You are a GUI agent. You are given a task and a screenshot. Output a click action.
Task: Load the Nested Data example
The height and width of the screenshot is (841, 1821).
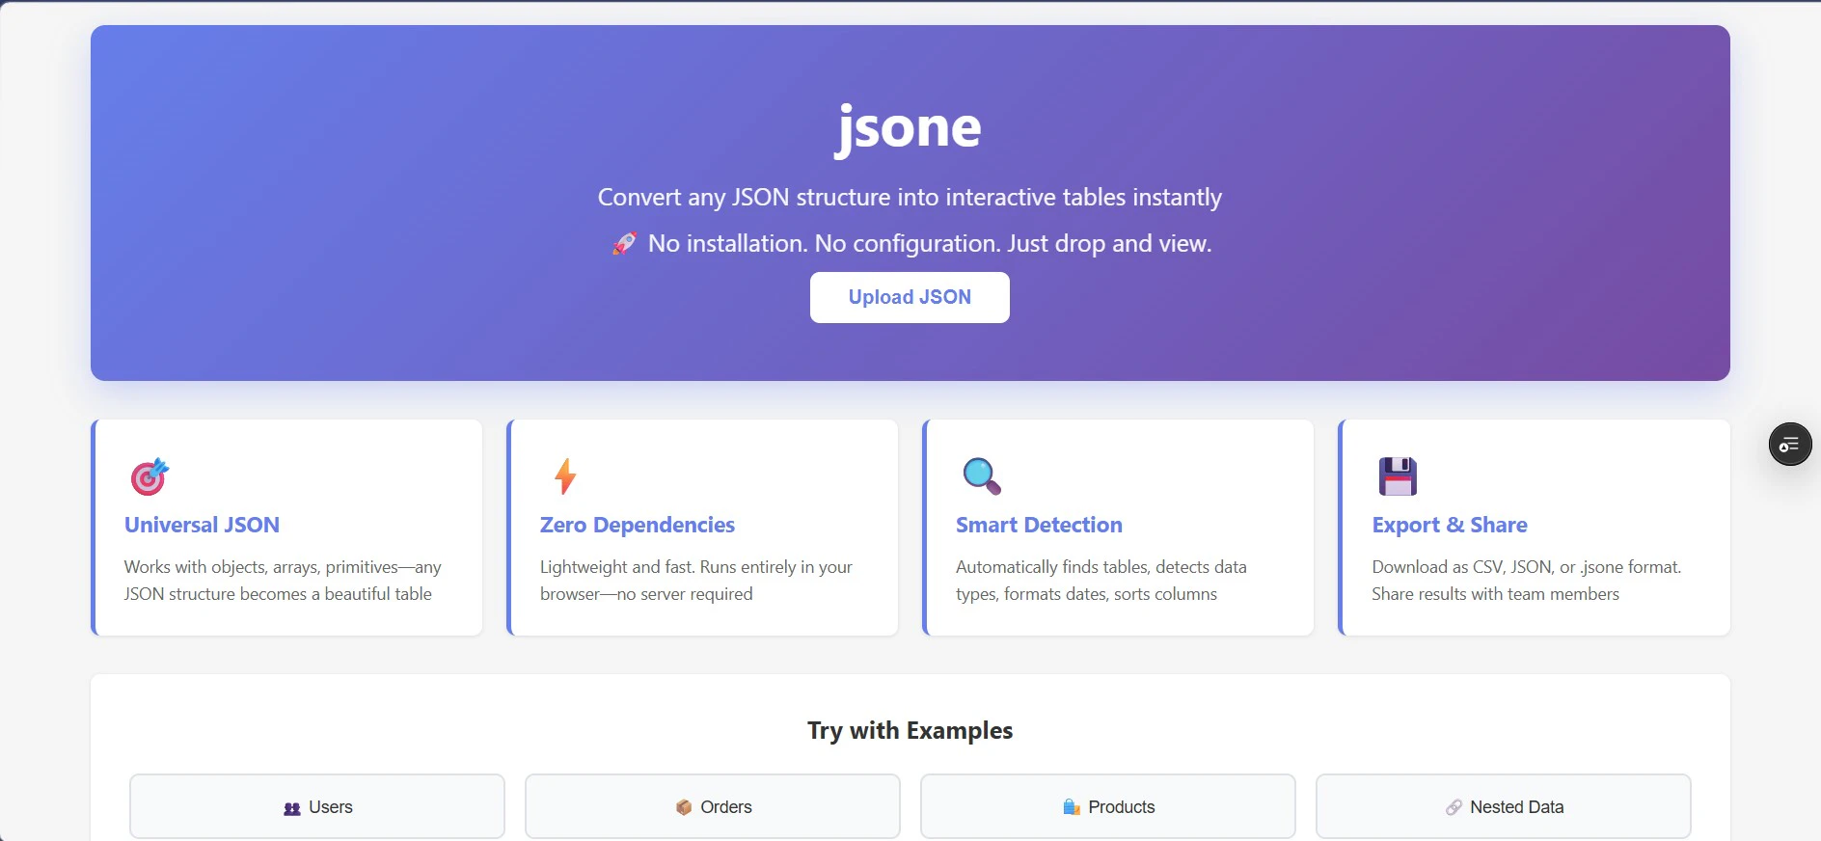click(1504, 807)
